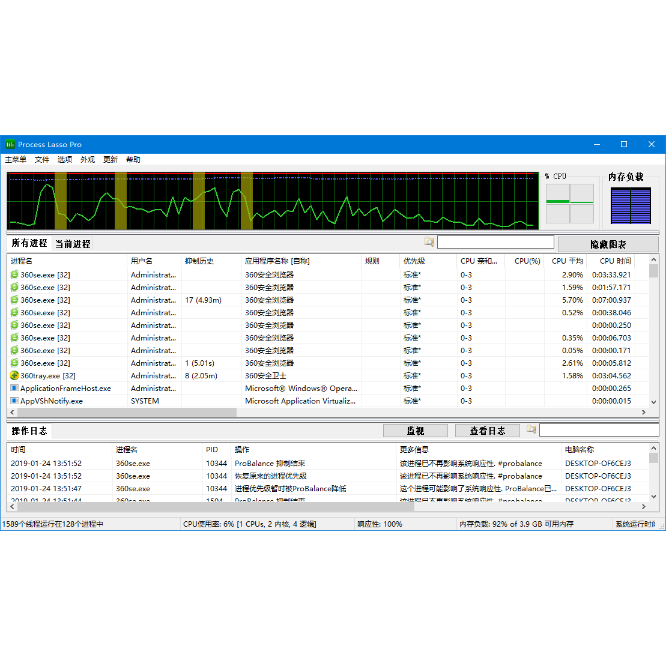This screenshot has height=666, width=666.
Task: Click the ApplicationFrameHost.exe process icon
Action: [14, 389]
